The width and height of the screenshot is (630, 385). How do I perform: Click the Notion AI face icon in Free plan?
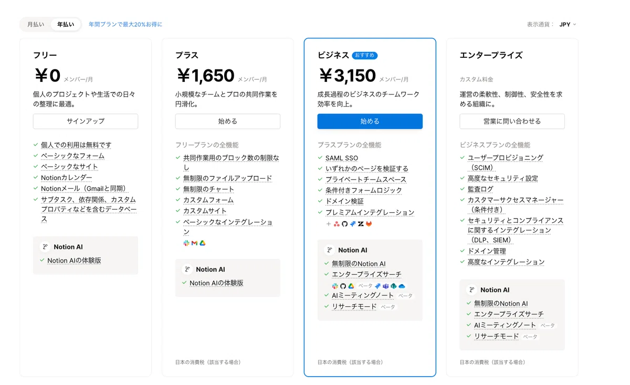45,247
